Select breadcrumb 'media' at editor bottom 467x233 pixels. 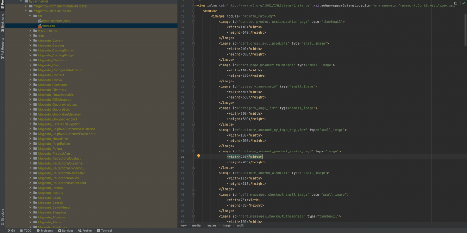click(x=196, y=226)
